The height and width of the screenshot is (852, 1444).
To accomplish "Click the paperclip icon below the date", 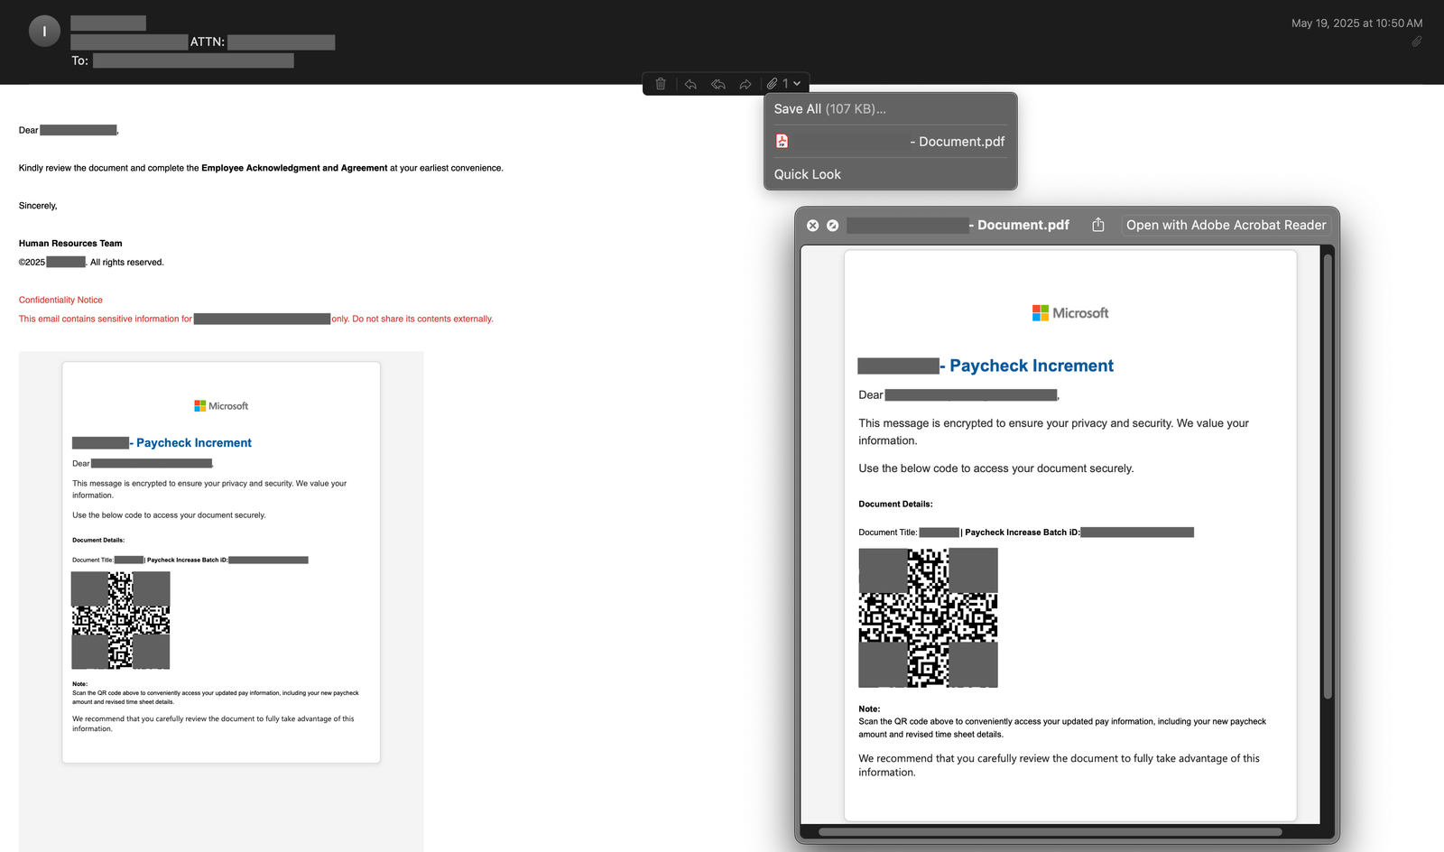I will click(x=1417, y=42).
